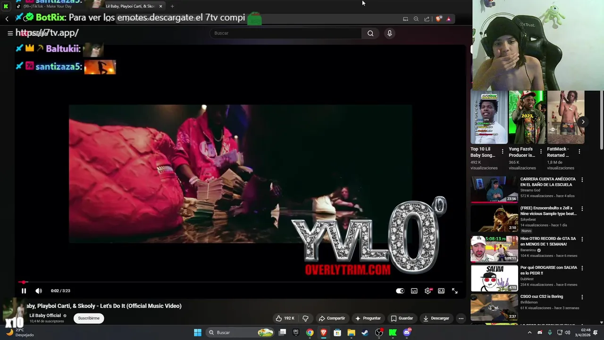The width and height of the screenshot is (604, 340).
Task: Click the Preguntar button
Action: tap(368, 318)
